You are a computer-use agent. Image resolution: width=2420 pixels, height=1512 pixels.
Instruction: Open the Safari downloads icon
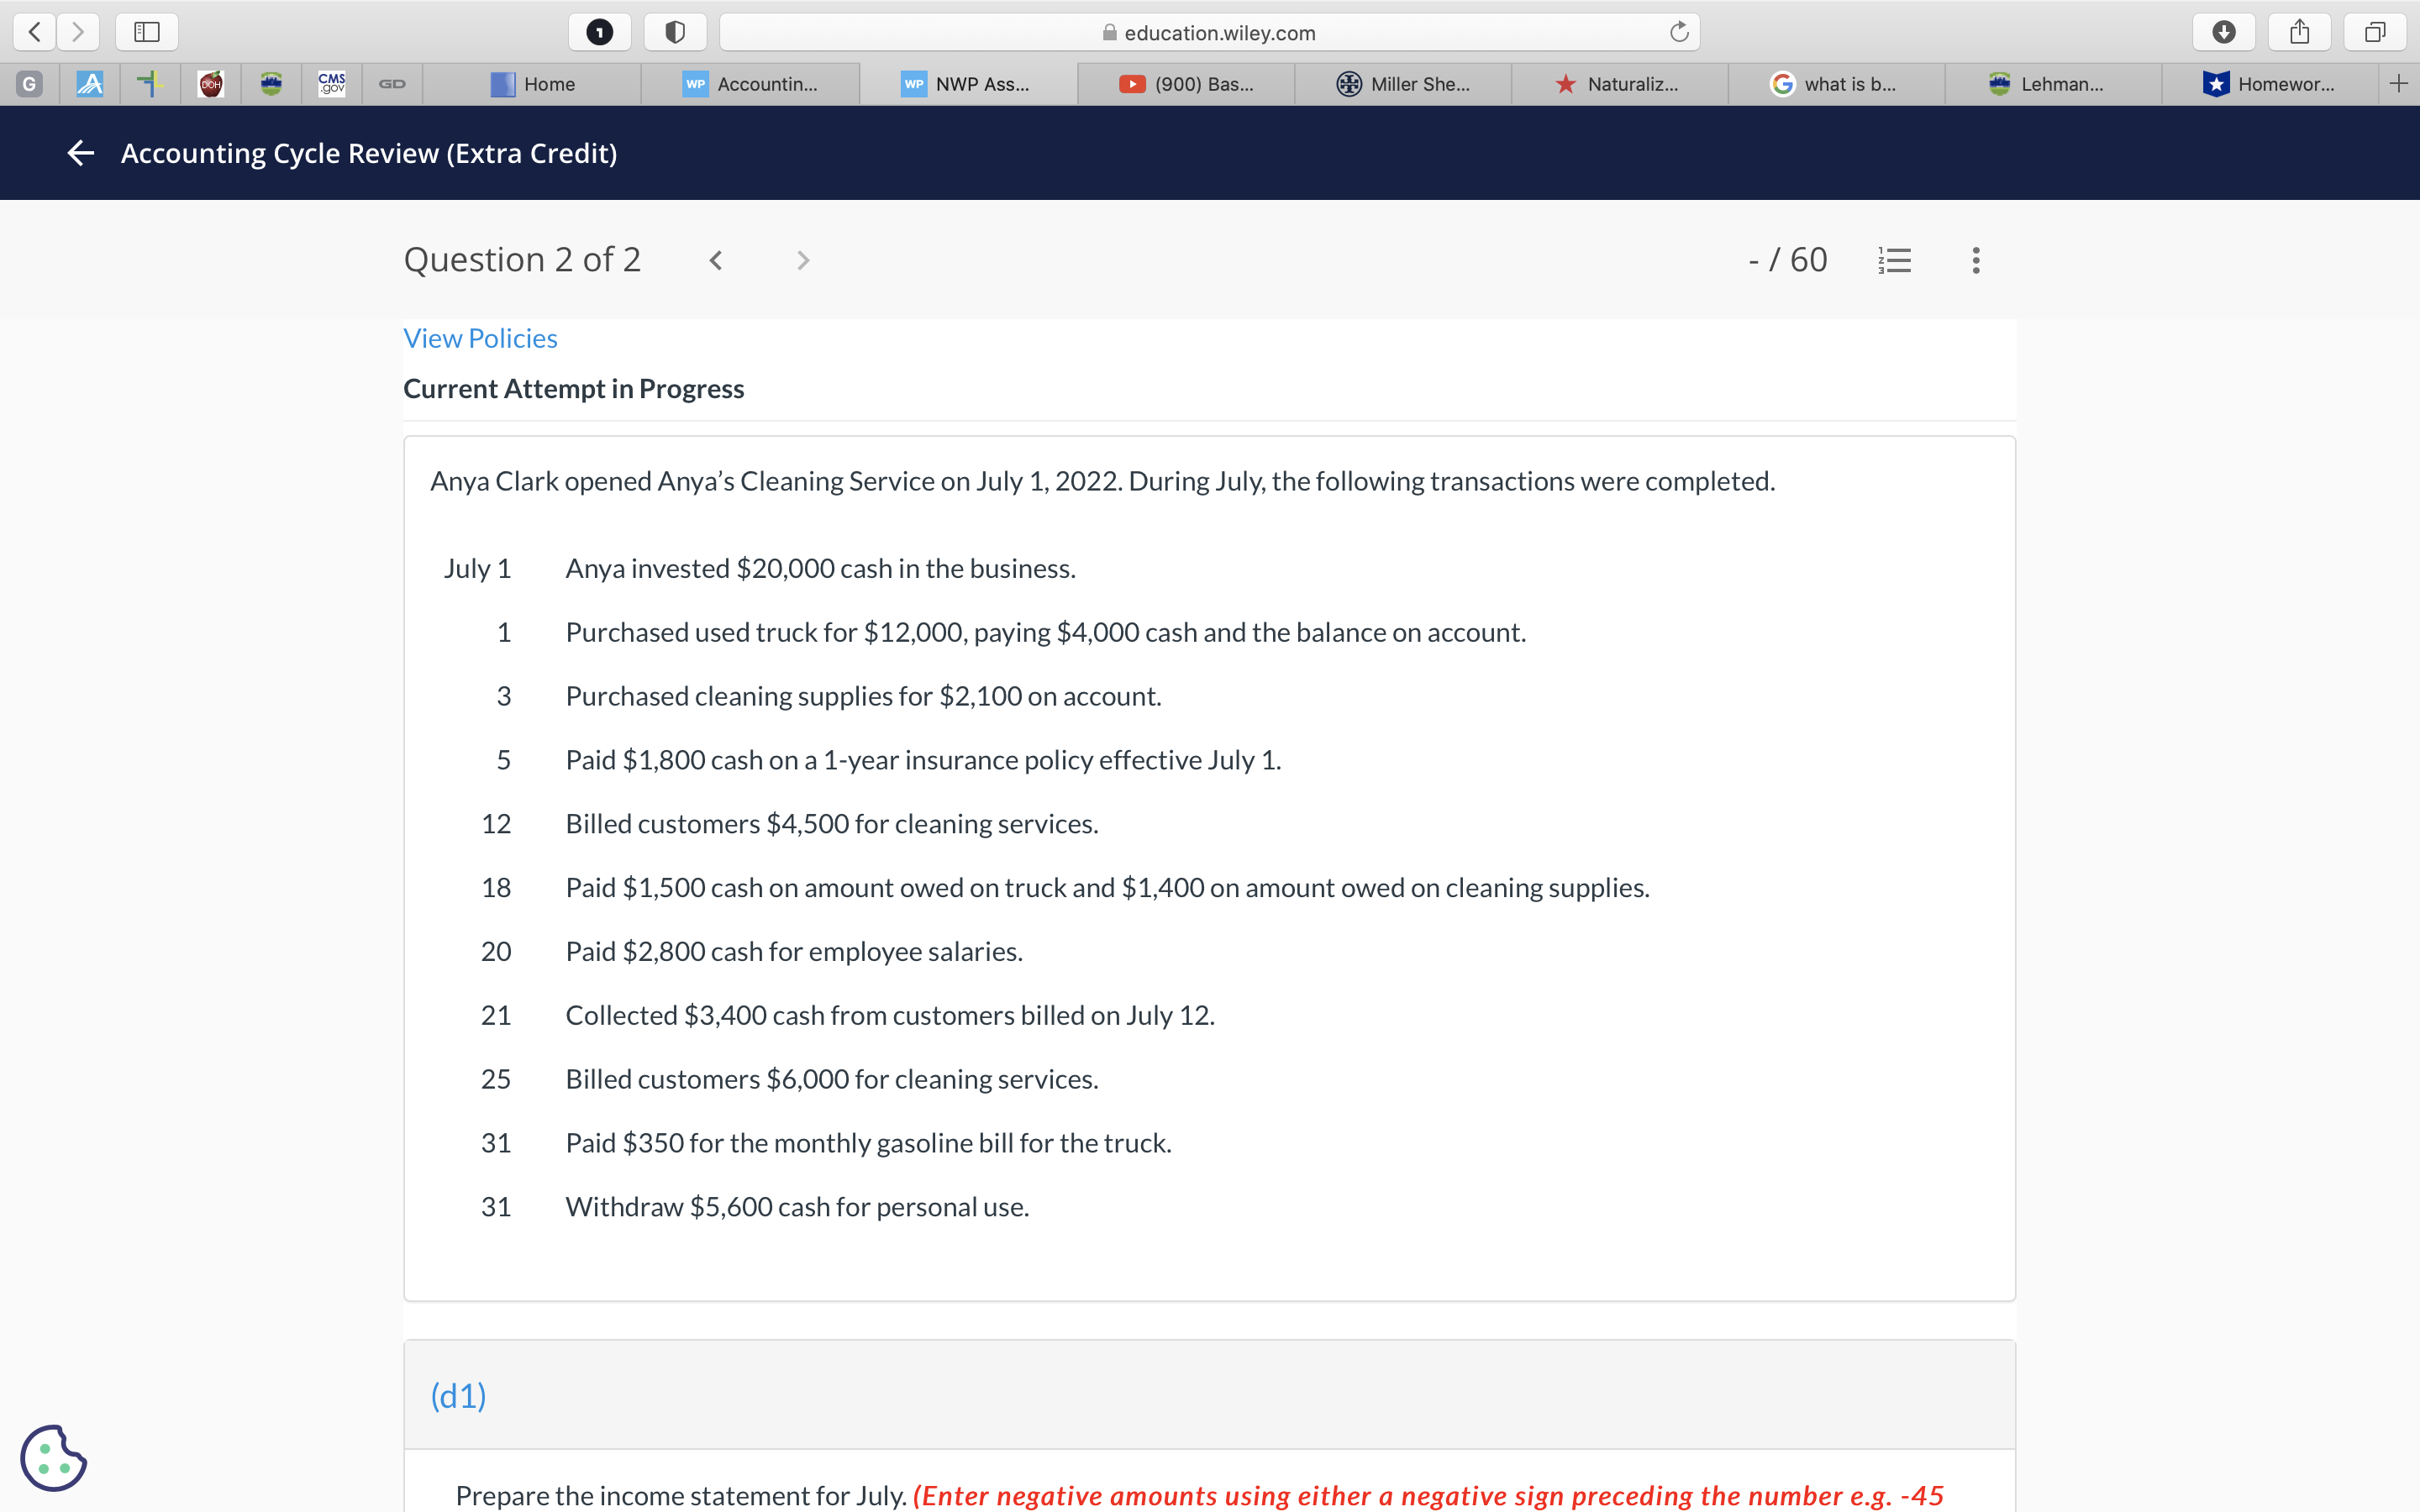click(x=2223, y=32)
